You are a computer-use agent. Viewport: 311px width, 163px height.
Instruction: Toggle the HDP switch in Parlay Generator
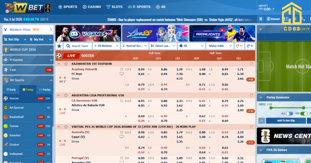(304, 114)
